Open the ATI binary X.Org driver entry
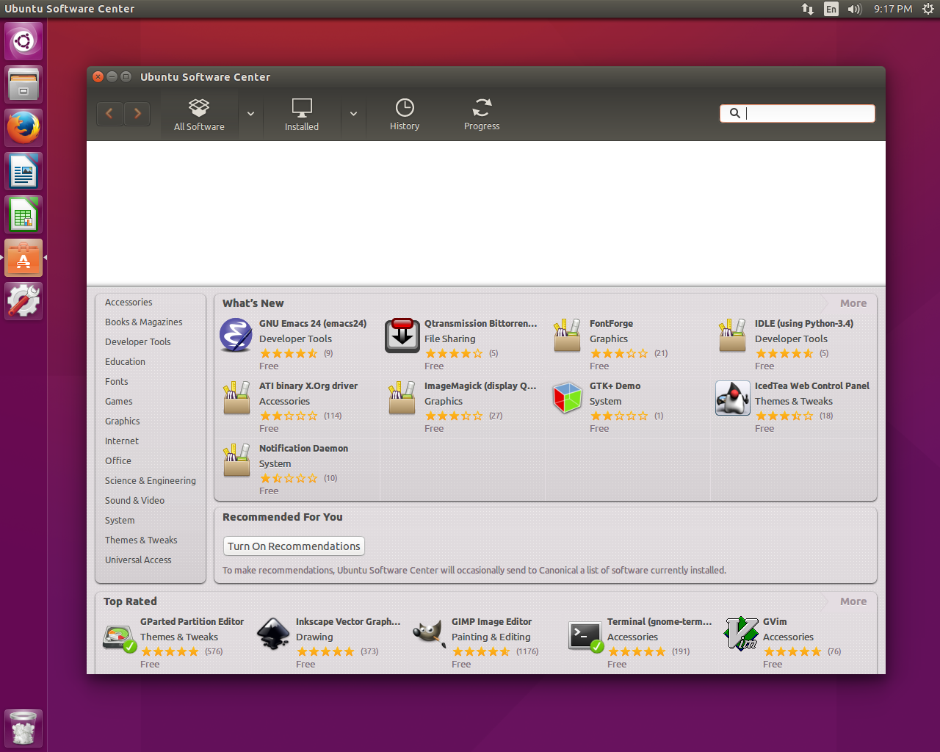Screen dimensions: 940x752 297,407
